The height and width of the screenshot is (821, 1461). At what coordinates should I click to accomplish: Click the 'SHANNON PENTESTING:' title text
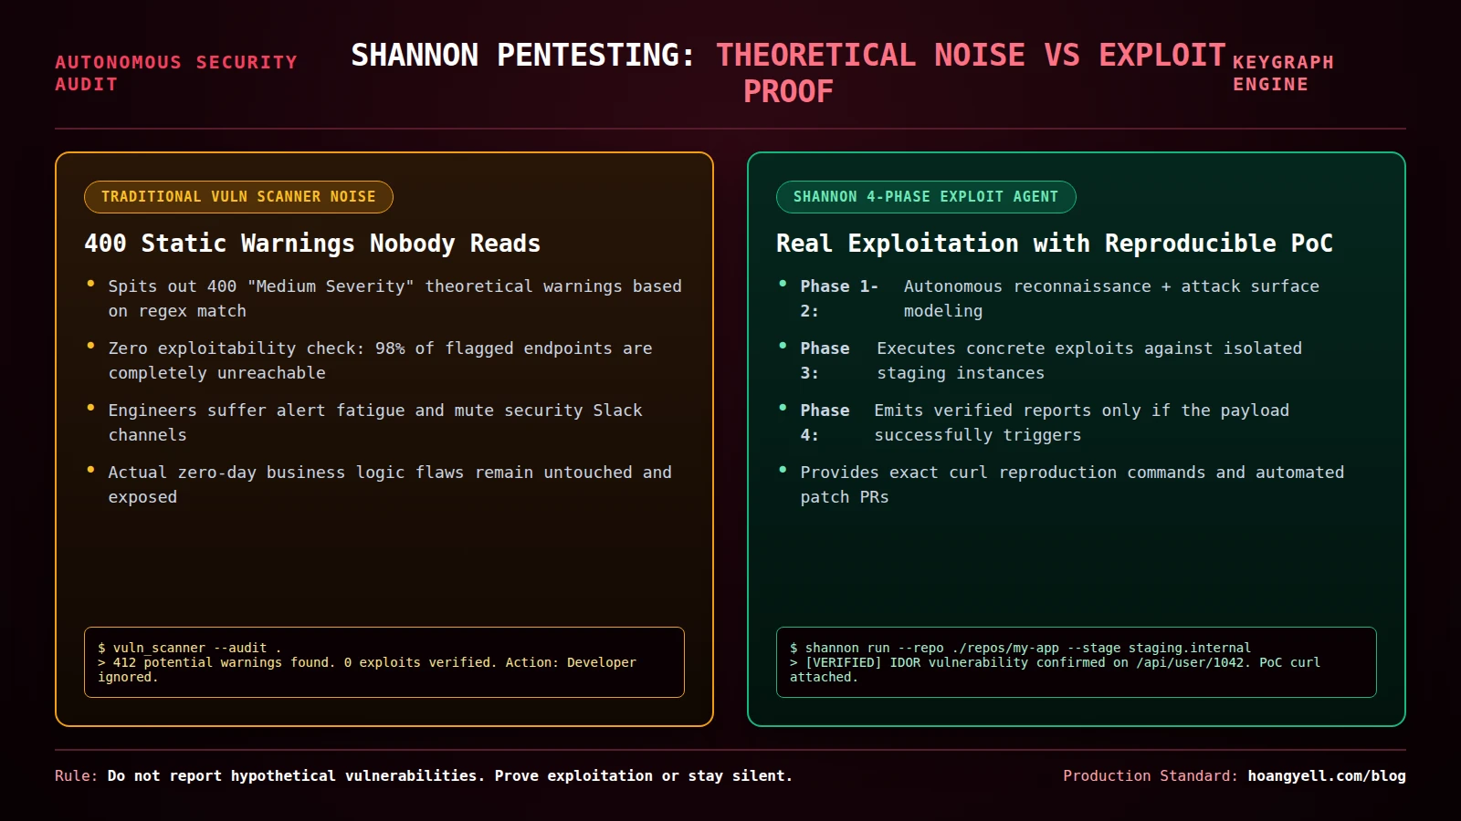(523, 55)
